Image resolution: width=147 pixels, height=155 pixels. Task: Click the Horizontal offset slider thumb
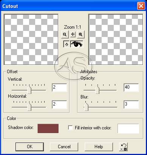(29, 107)
